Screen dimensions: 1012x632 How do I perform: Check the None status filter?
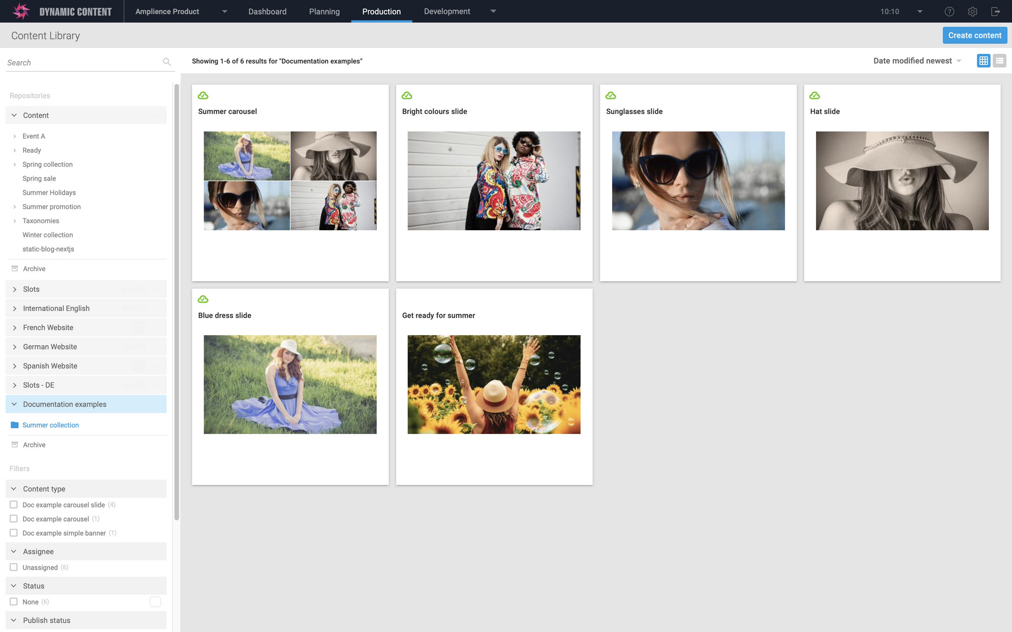tap(13, 601)
